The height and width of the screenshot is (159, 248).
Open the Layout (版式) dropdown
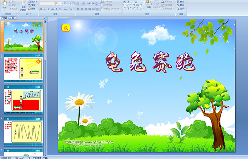[x=33, y=1]
